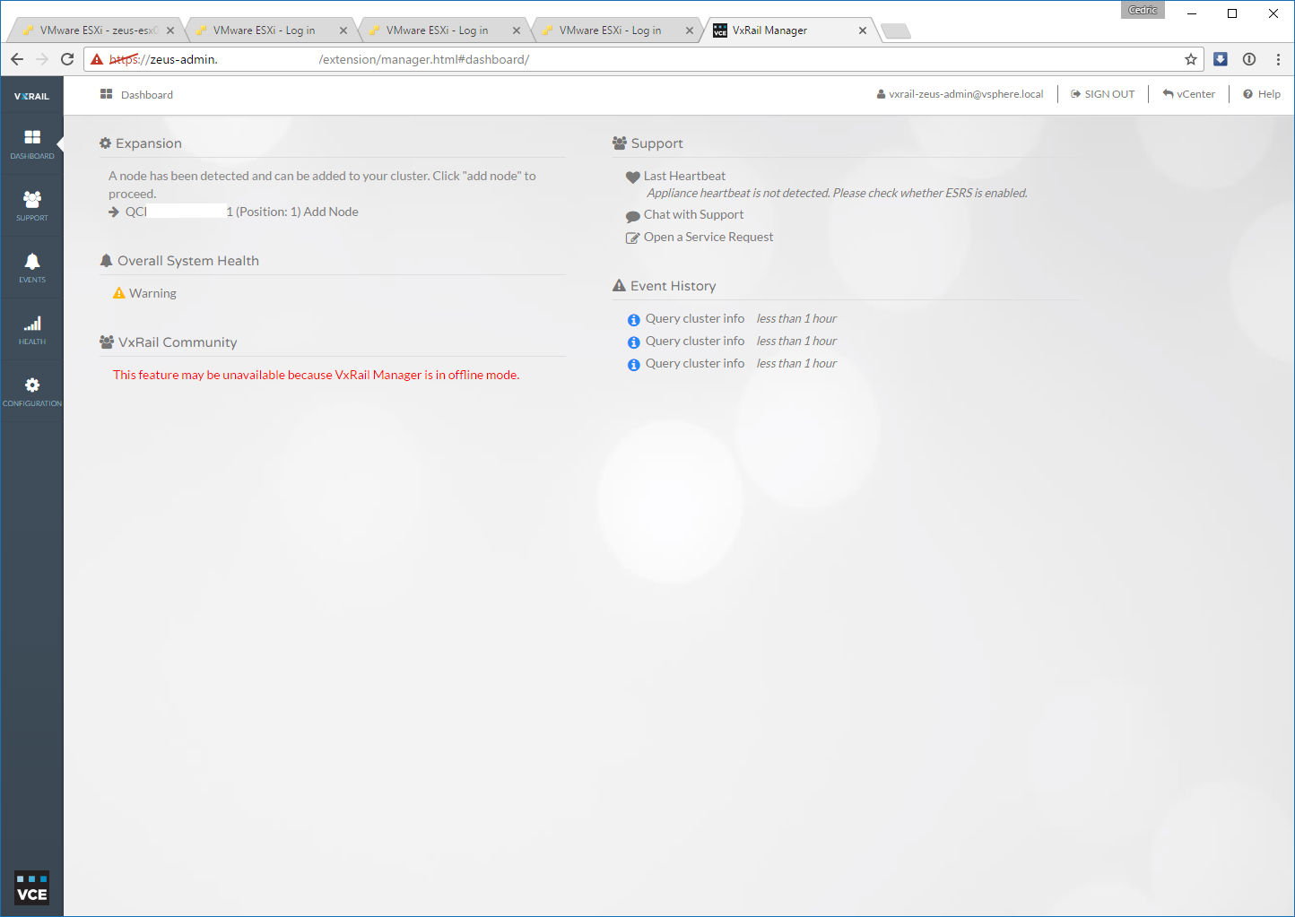The height and width of the screenshot is (917, 1295).
Task: Click the VCE logo at bottom left
Action: 32,888
